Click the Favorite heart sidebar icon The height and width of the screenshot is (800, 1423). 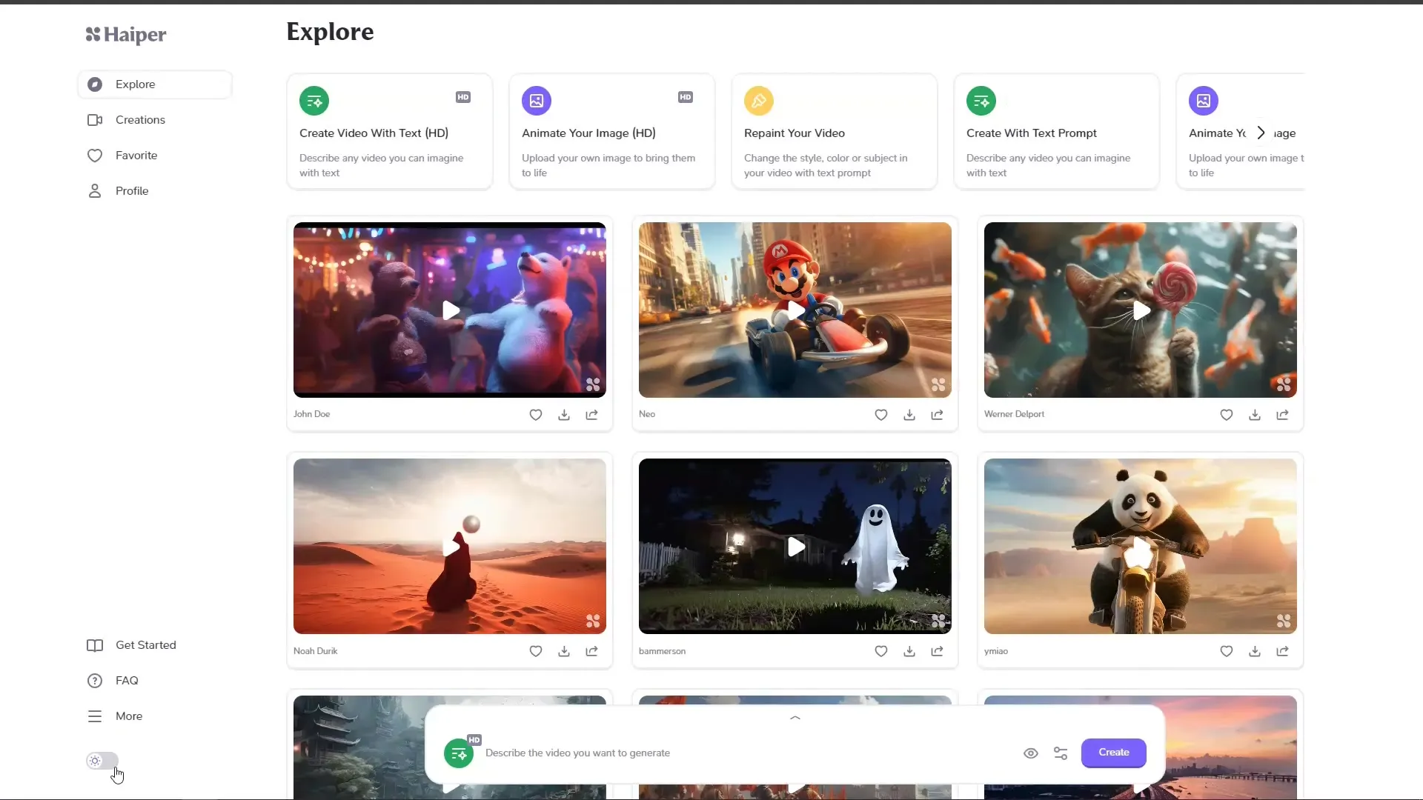95,154
